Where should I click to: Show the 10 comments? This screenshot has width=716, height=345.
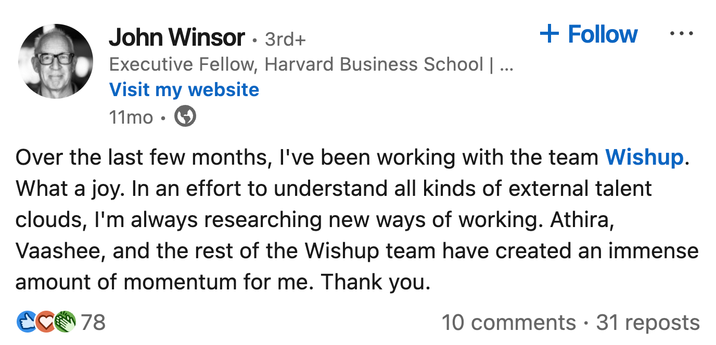(508, 322)
